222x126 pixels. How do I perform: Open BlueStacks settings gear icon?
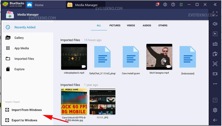pos(215,110)
